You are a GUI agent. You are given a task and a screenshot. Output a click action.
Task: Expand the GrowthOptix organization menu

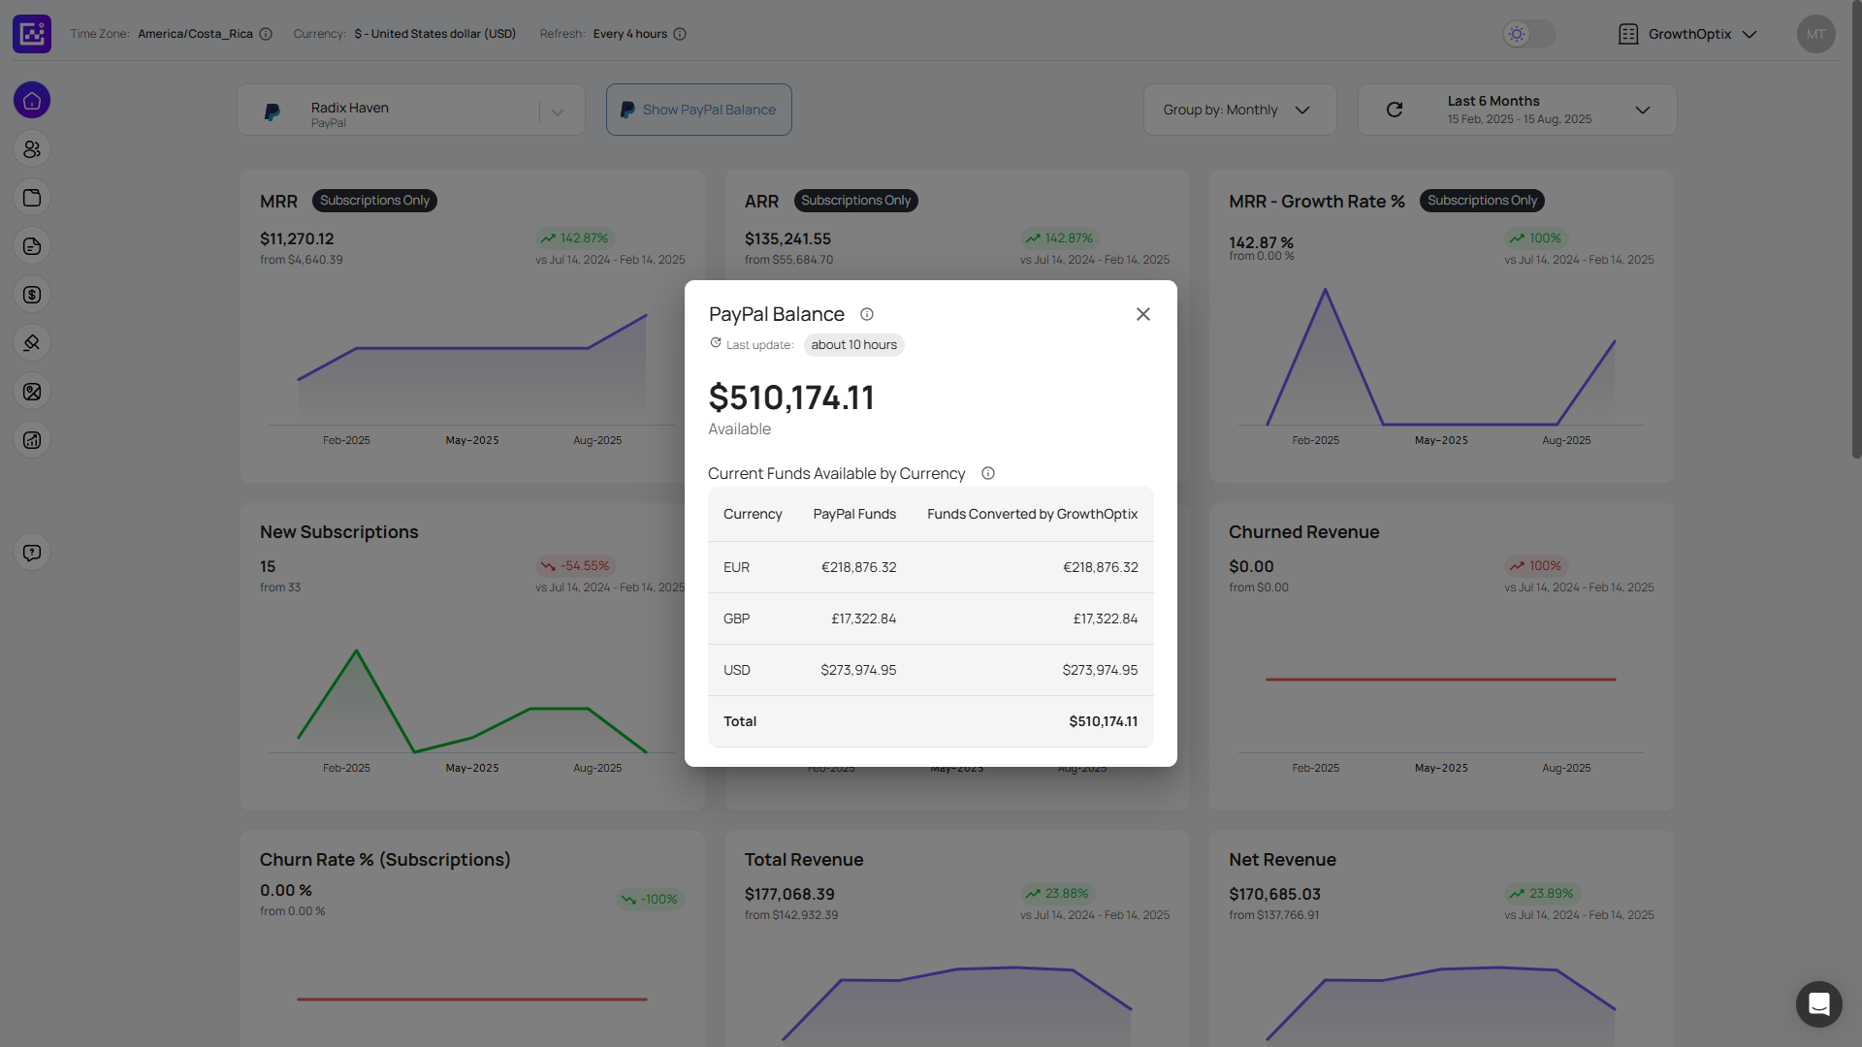1750,34
